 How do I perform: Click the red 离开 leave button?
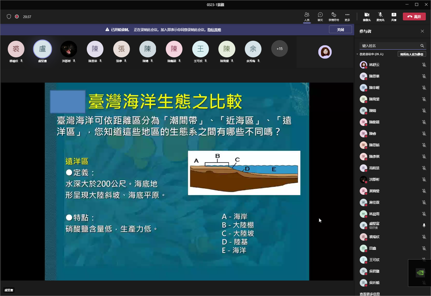(x=414, y=17)
